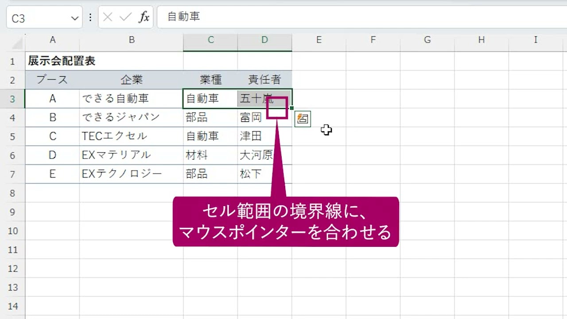Image resolution: width=567 pixels, height=319 pixels.
Task: Click the formula bar Cancel X icon
Action: click(x=108, y=17)
